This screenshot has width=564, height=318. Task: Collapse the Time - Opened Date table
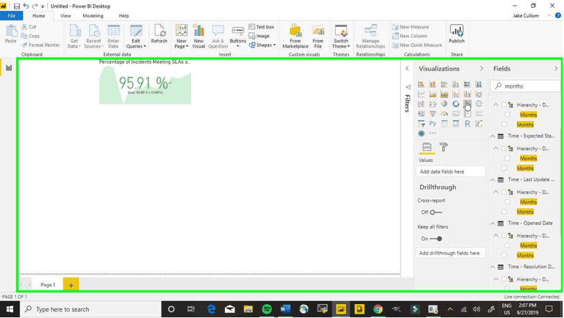(493, 223)
